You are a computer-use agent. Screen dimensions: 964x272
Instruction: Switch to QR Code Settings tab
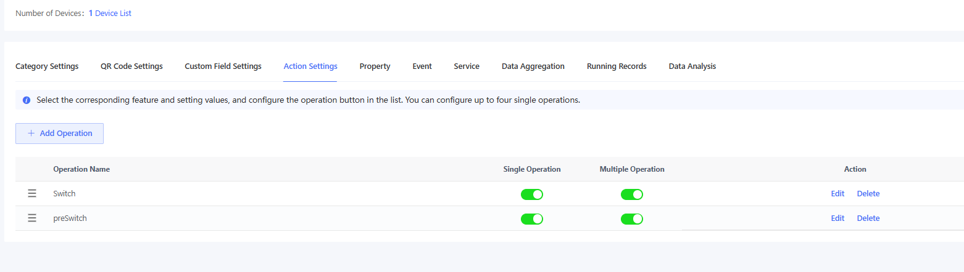click(131, 66)
